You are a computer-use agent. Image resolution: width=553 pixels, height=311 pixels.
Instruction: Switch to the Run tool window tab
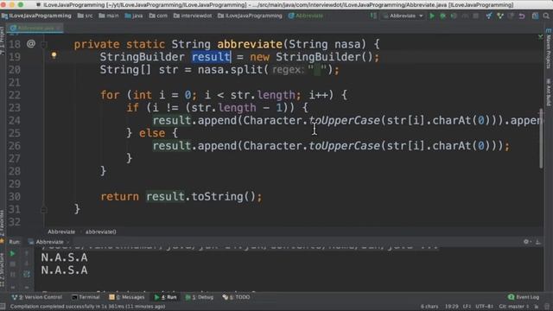[166, 297]
